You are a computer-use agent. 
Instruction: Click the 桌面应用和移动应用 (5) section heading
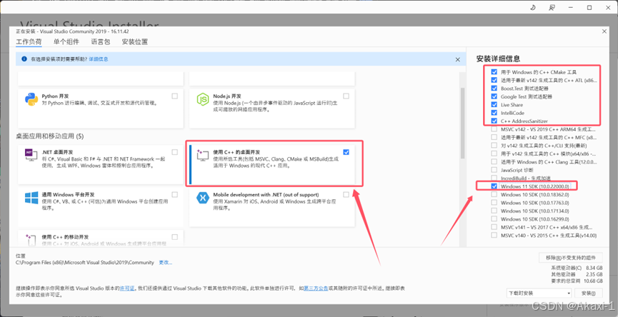point(50,136)
